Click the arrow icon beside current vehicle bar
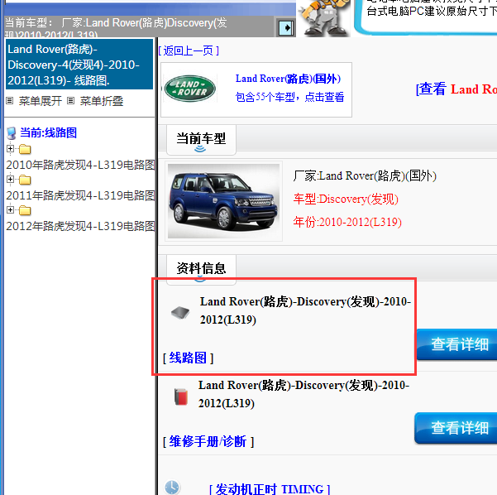The width and height of the screenshot is (497, 495). [286, 28]
